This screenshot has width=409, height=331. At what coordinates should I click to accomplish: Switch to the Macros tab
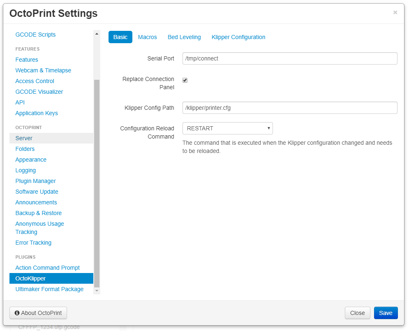(x=148, y=37)
